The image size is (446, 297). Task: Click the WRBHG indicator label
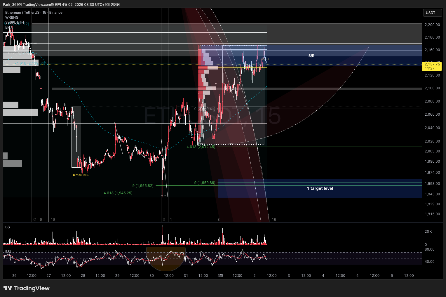(12, 18)
